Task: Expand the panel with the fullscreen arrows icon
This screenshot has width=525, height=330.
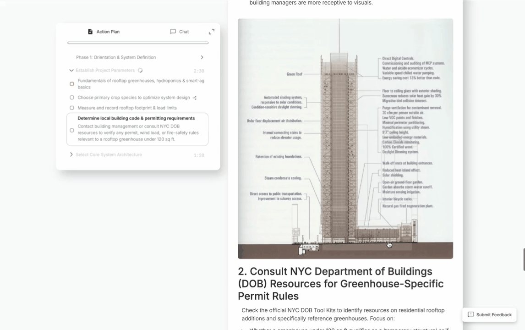Action: [x=212, y=32]
